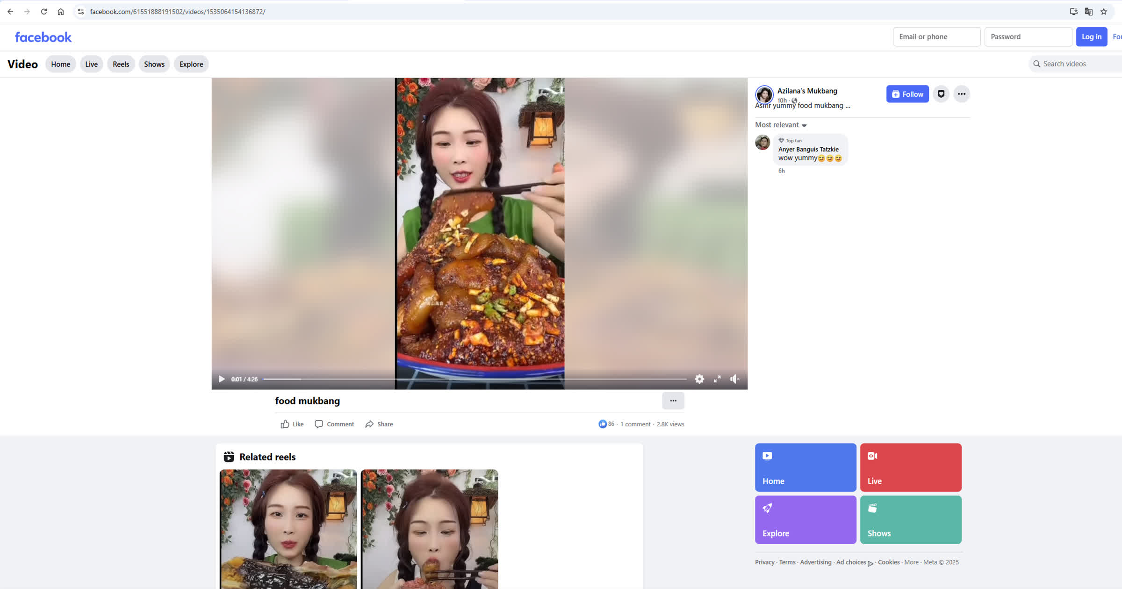1122x589 pixels.
Task: Enter fullscreen mode on the player
Action: (x=717, y=379)
